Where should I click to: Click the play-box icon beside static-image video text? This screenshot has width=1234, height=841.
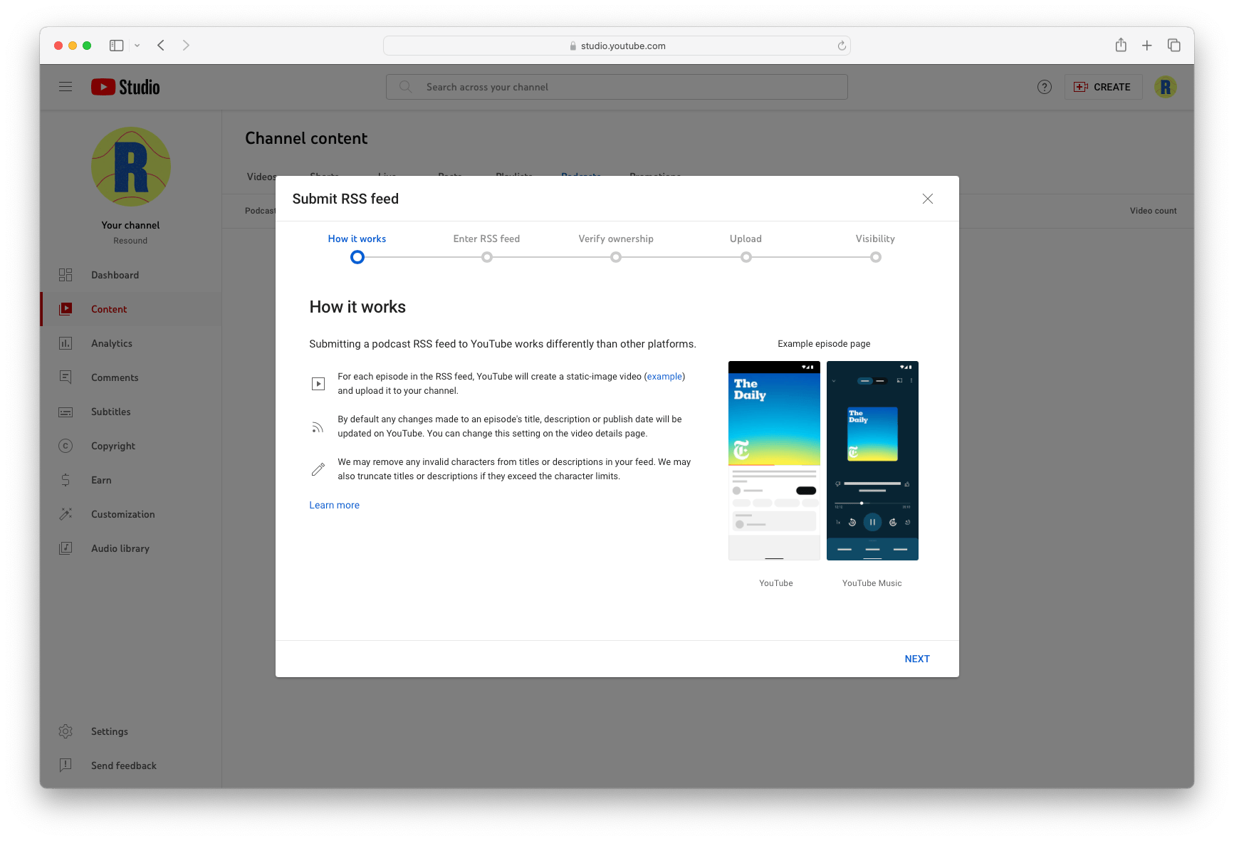318,384
